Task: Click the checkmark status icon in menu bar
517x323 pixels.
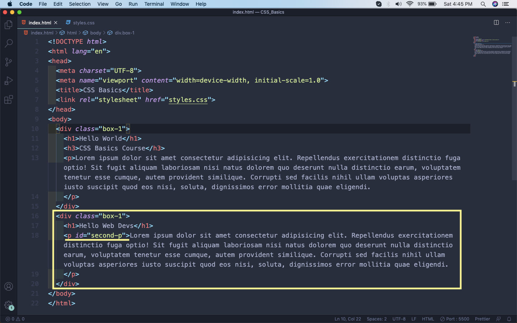Action: click(378, 4)
